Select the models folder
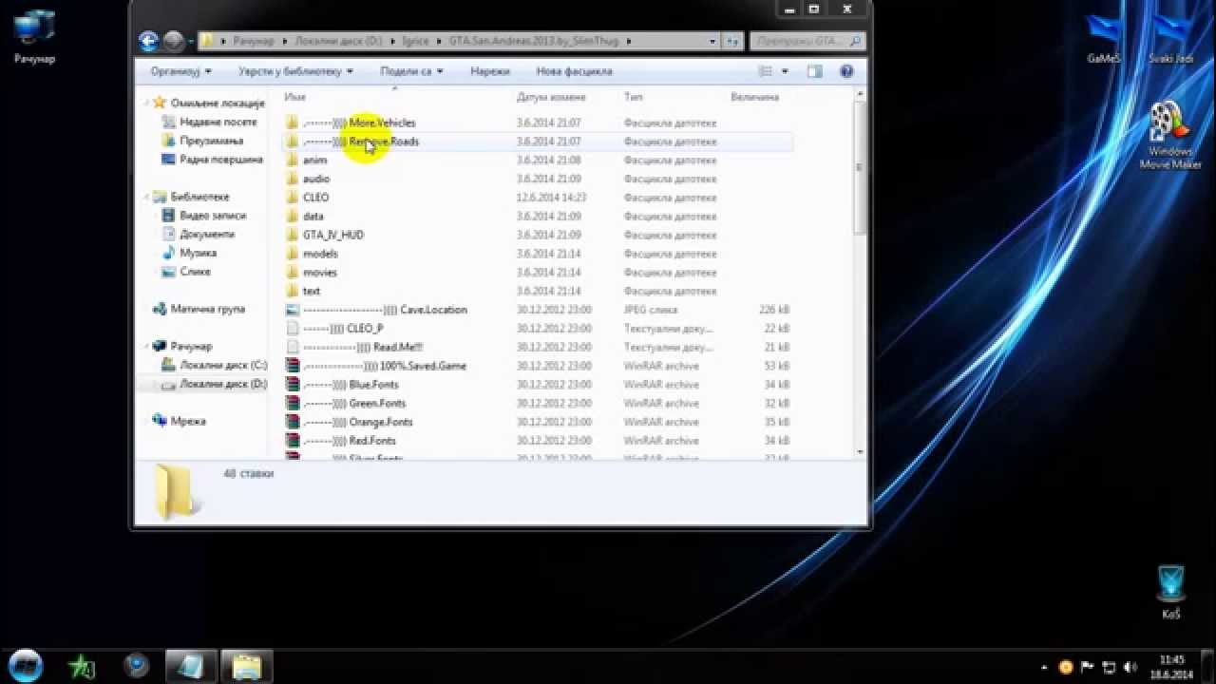 (x=320, y=254)
